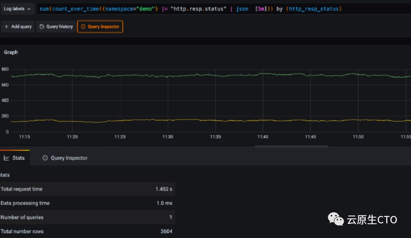
Task: Click the Graph panel title
Action: point(11,52)
